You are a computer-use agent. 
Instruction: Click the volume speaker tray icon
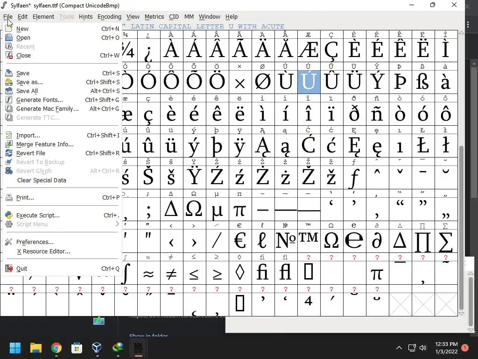click(423, 348)
